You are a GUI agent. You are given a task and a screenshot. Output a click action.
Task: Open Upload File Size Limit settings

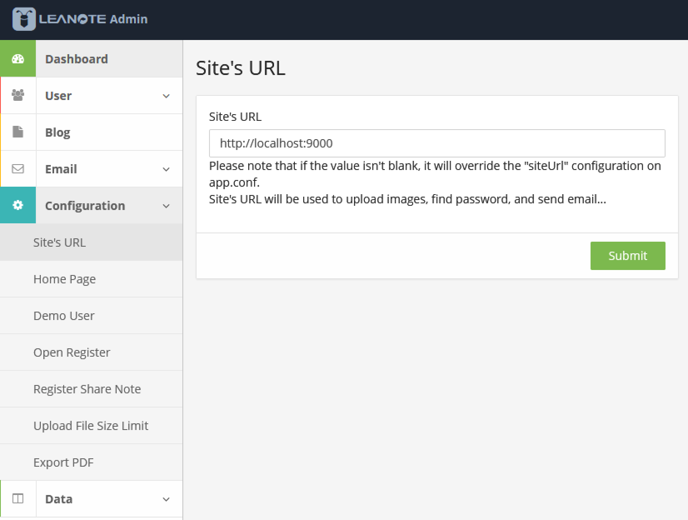[91, 426]
